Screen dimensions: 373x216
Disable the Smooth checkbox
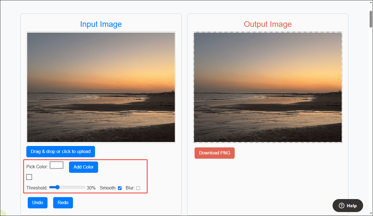coord(120,188)
